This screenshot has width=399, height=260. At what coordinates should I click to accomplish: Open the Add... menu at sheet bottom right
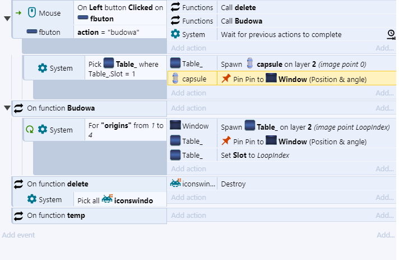point(386,235)
